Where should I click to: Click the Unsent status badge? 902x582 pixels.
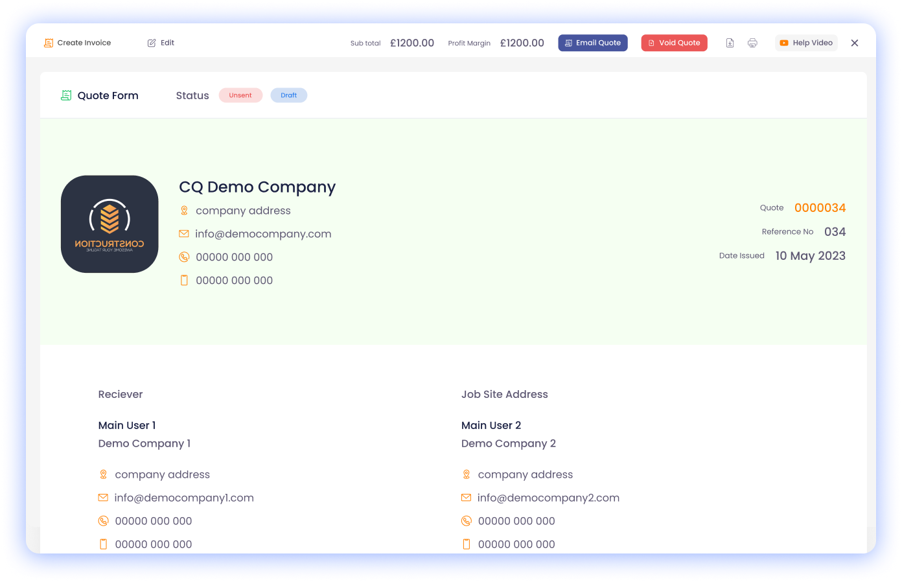tap(240, 95)
